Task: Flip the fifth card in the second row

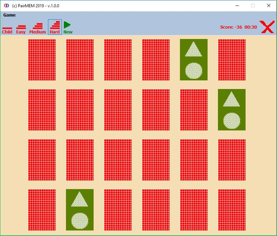Action: click(x=194, y=110)
